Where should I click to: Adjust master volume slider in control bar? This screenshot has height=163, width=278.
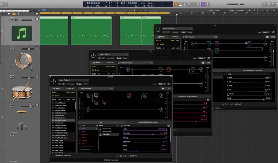(235, 5)
